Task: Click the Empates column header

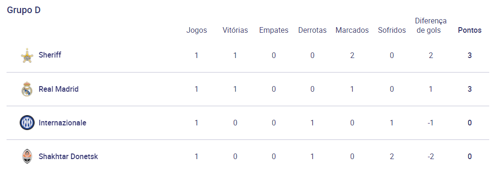Action: (x=273, y=30)
